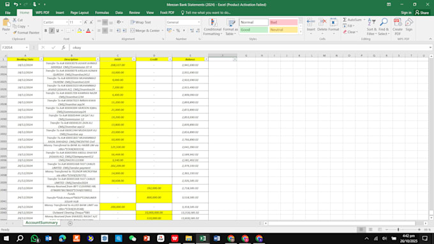Click Increase Decimal icon
The height and width of the screenshot is (244, 434).
point(192,31)
